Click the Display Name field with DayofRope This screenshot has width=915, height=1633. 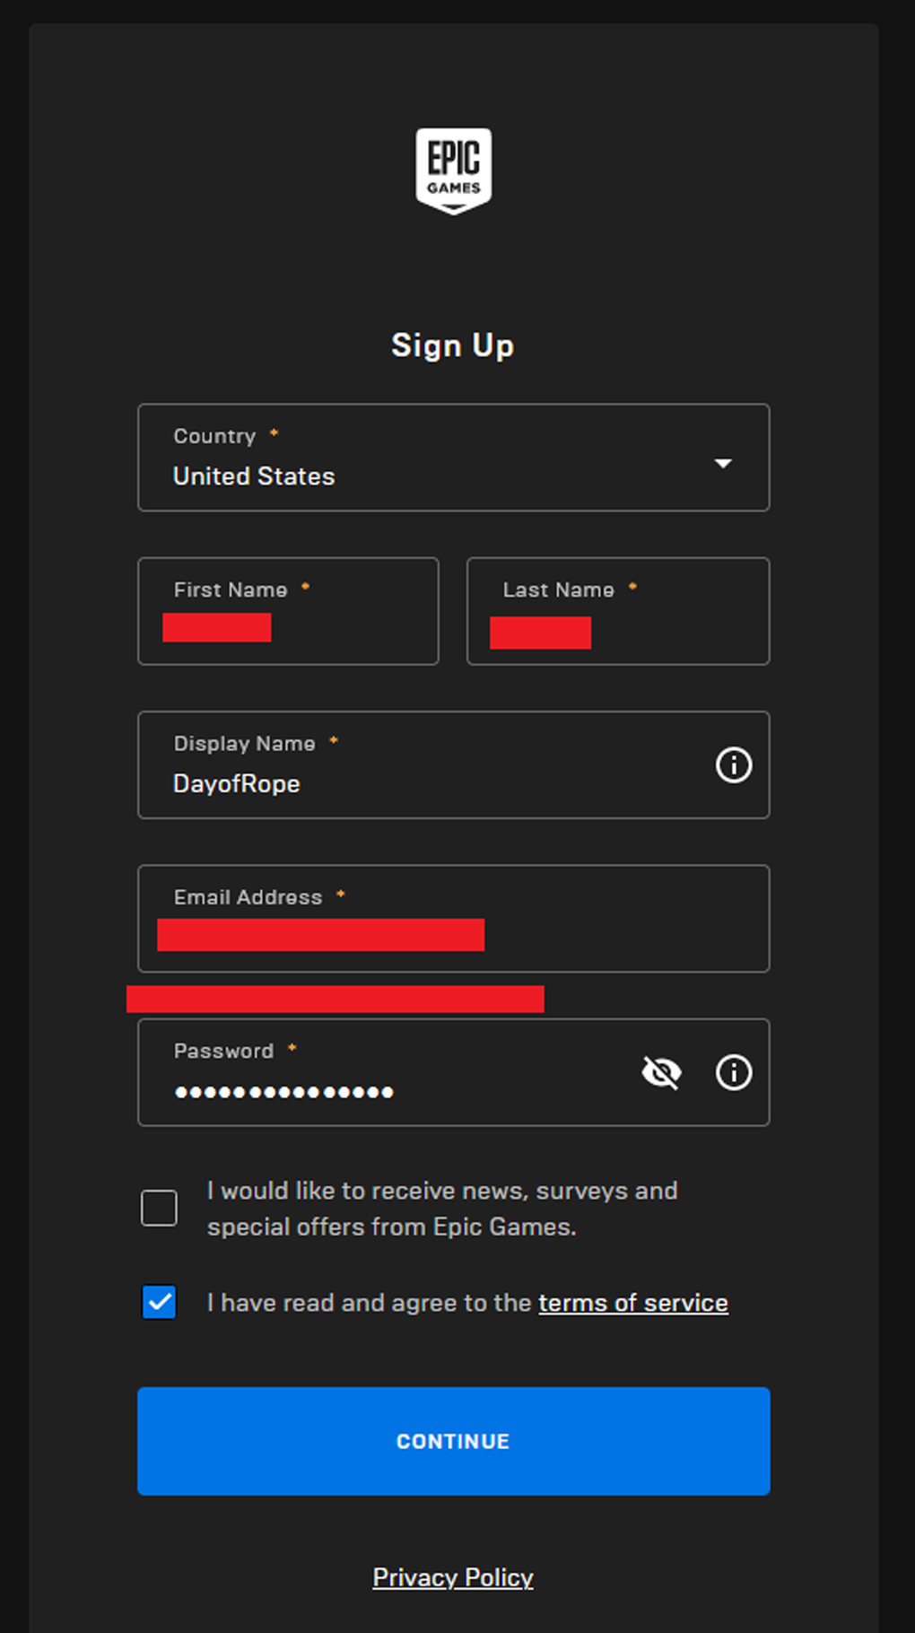[x=454, y=765]
